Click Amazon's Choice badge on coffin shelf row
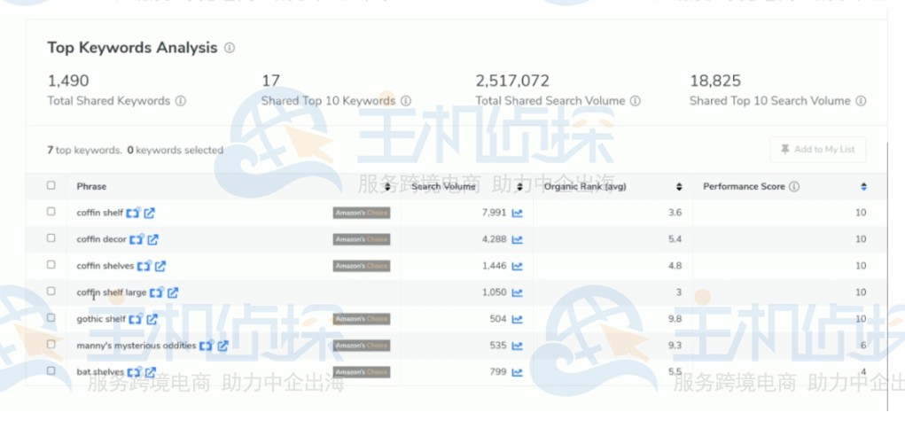Image resolution: width=905 pixels, height=428 pixels. click(x=362, y=213)
